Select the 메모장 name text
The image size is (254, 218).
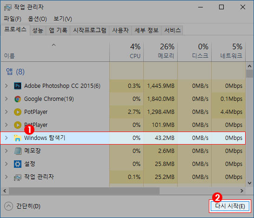(x=33, y=151)
